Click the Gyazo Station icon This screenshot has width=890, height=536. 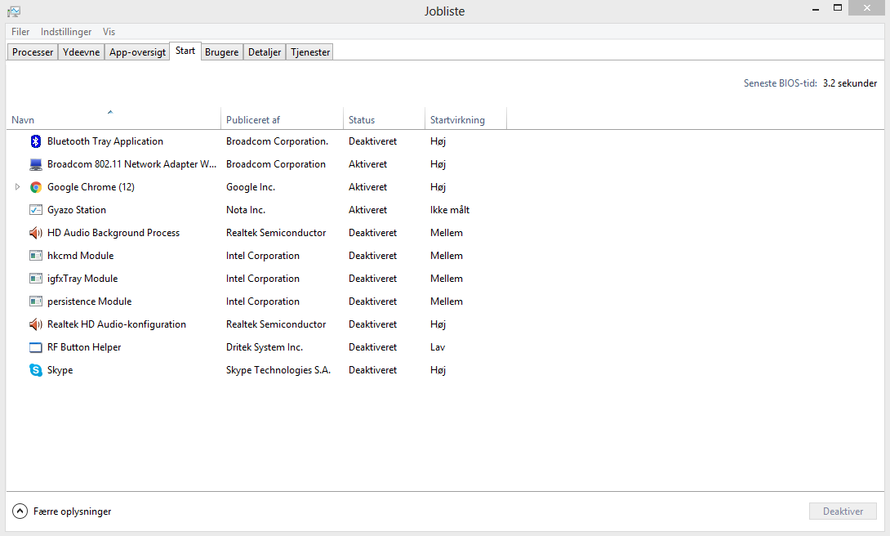(36, 209)
